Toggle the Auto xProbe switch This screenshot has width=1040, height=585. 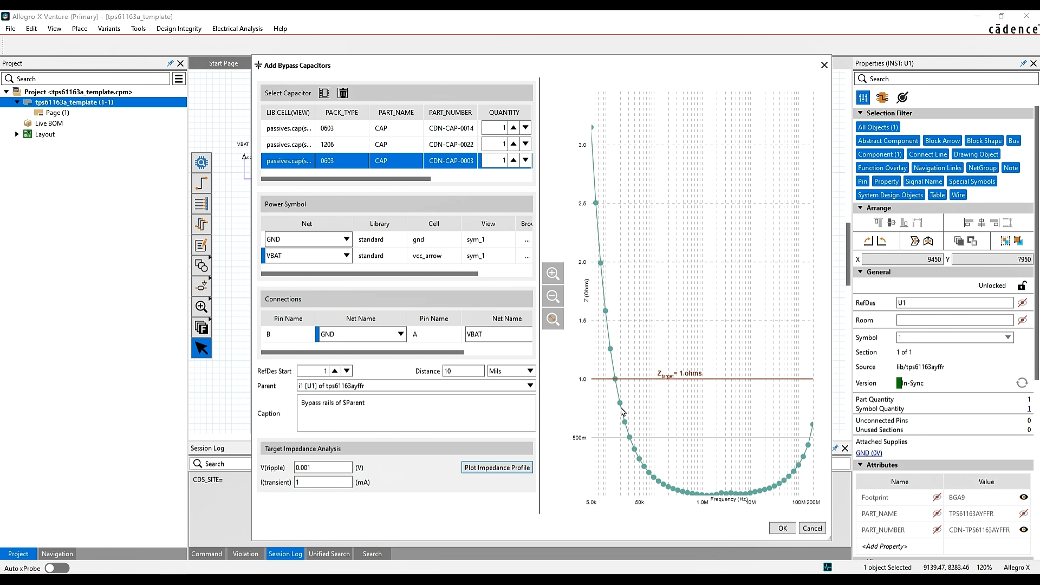[57, 568]
